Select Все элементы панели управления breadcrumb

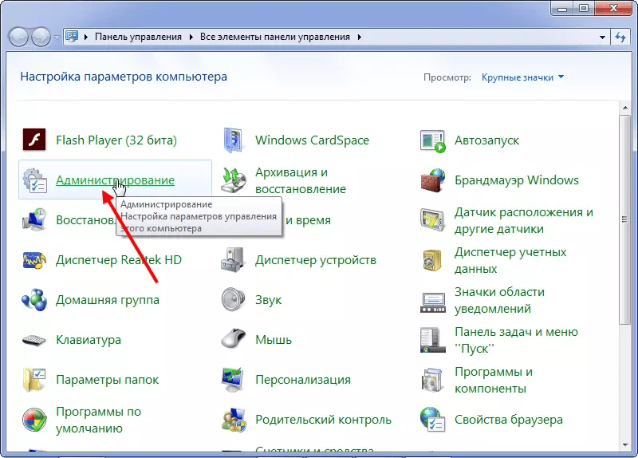coord(274,37)
